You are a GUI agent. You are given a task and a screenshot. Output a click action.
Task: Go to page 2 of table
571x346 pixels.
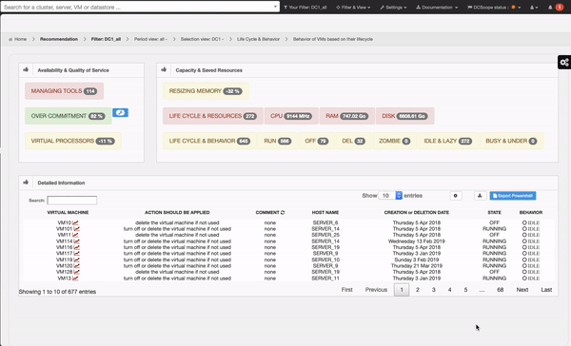tap(418, 290)
